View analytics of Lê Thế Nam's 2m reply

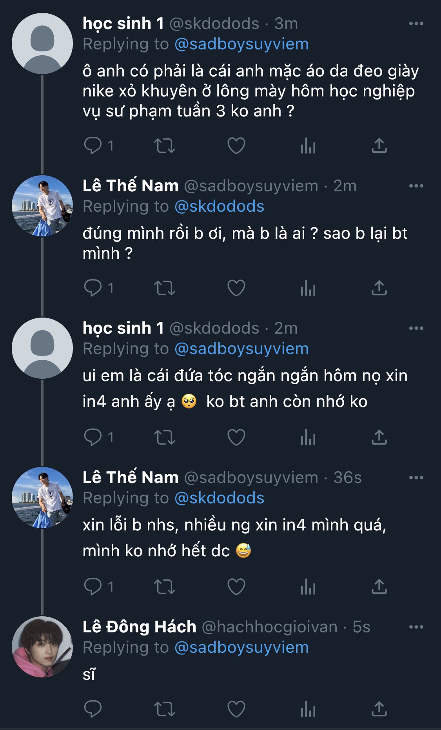[308, 289]
